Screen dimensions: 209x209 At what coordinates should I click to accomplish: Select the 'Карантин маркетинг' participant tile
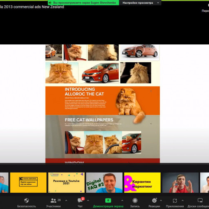coord(142,183)
